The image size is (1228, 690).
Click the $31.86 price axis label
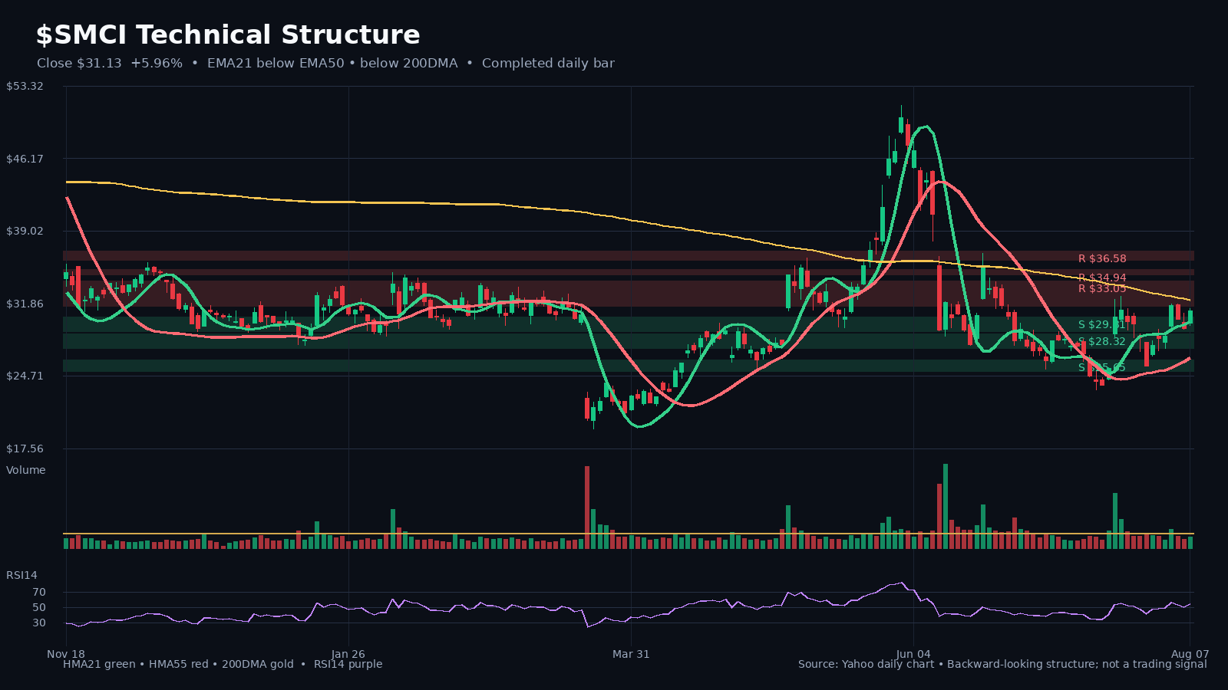[x=25, y=304]
